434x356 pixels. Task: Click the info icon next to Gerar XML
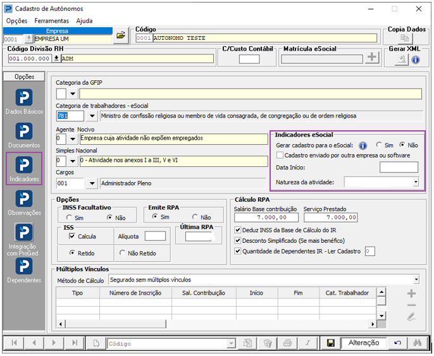pos(416,59)
